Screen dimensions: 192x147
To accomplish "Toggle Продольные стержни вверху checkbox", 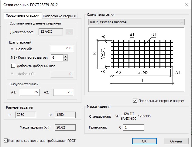I will (135, 101).
